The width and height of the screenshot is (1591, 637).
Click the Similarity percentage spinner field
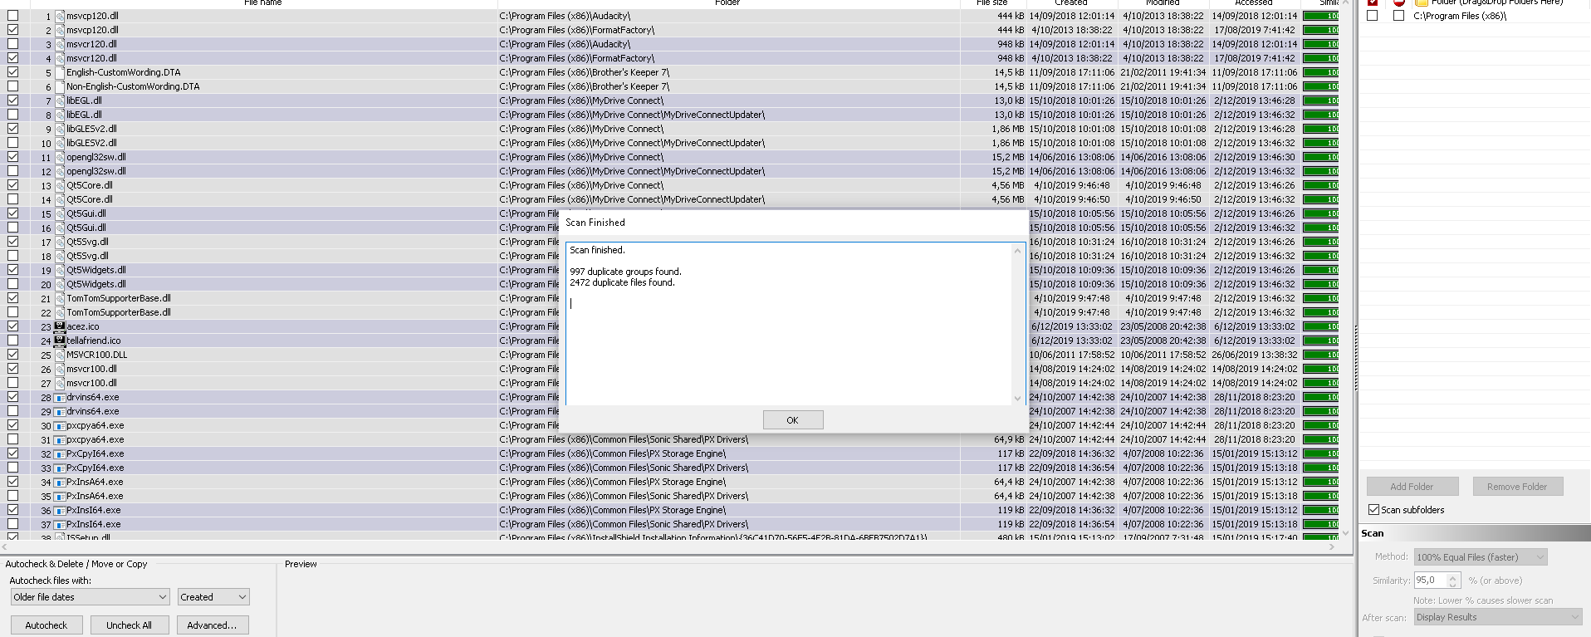1430,581
